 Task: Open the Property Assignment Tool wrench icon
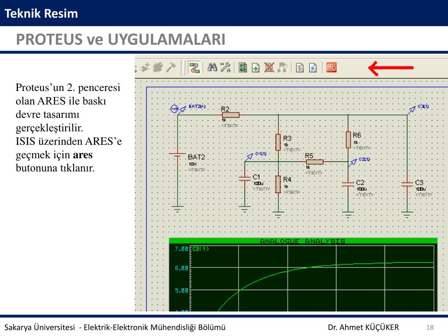pyautogui.click(x=225, y=68)
